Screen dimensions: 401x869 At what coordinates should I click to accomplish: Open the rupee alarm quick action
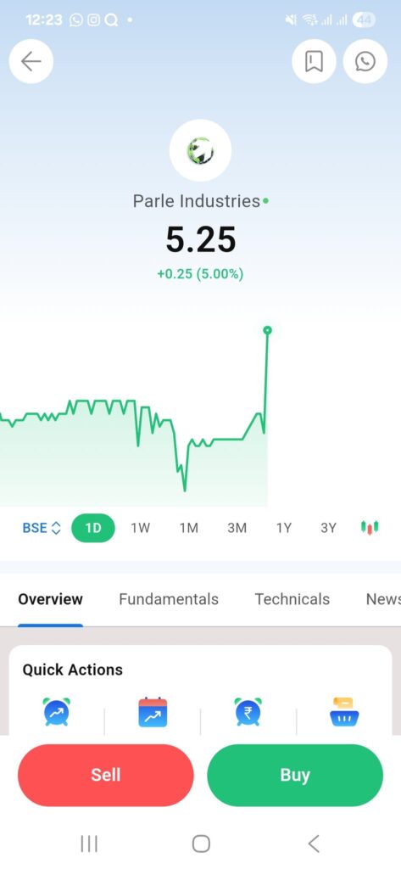[248, 712]
